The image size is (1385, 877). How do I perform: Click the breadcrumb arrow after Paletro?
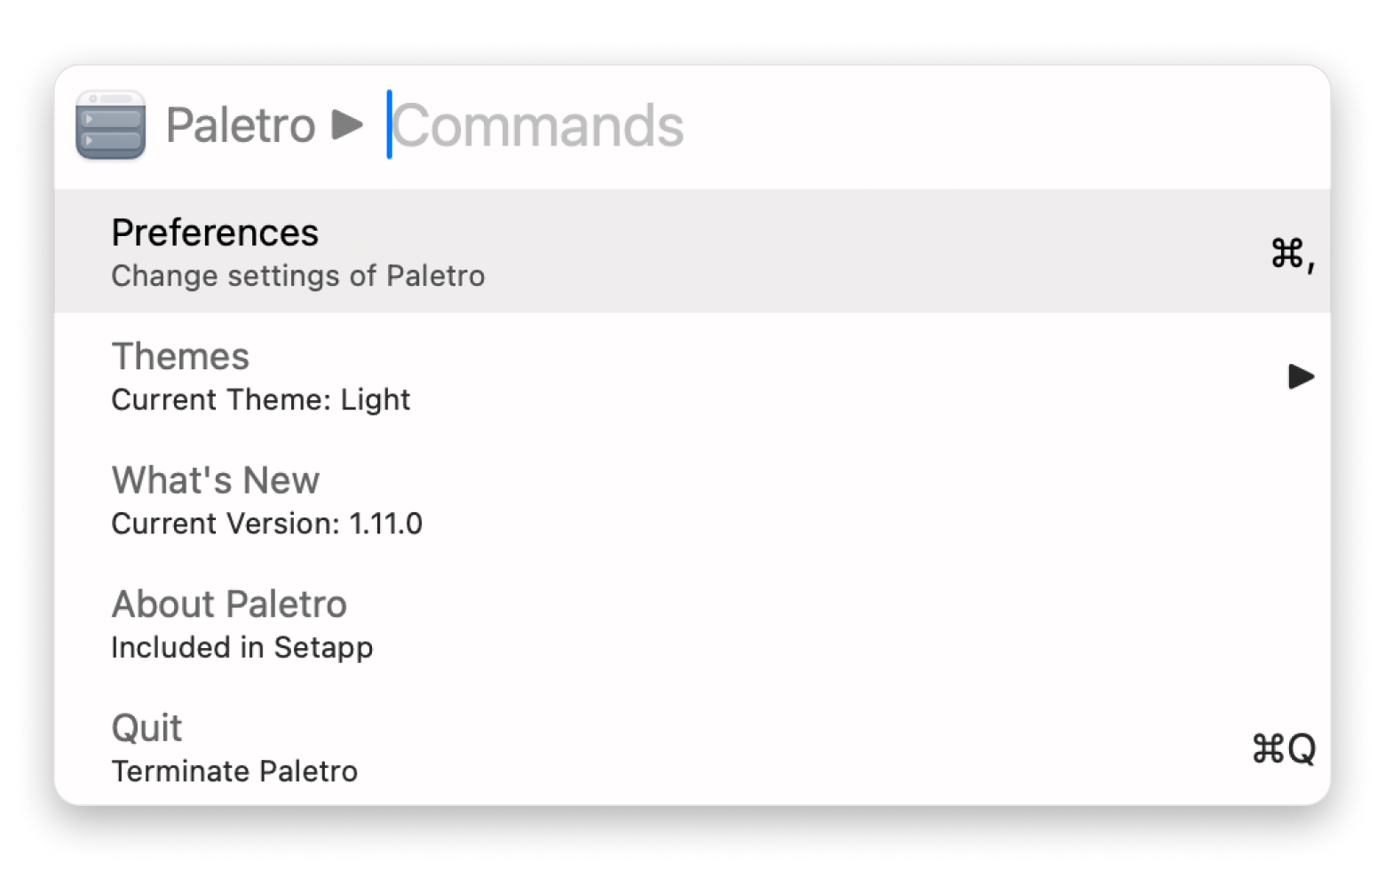tap(347, 125)
